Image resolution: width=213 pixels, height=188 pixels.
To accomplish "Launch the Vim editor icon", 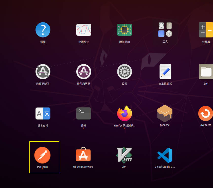I will click(124, 155).
